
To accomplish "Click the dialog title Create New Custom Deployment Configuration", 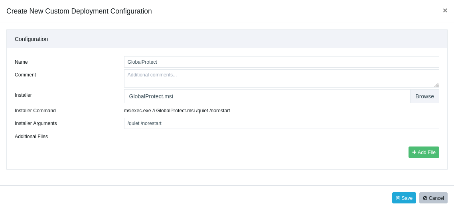I will [79, 11].
